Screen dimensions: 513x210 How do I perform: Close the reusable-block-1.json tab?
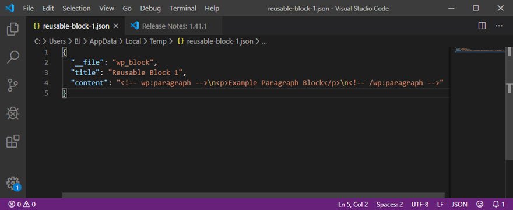116,26
